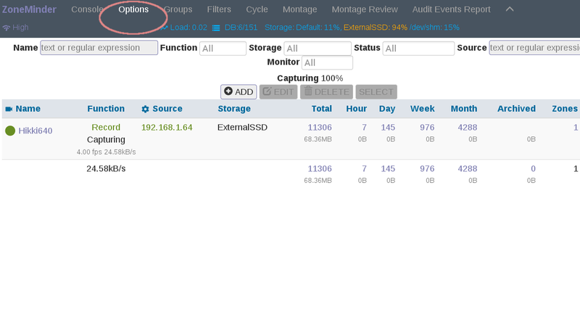The image size is (580, 317).
Task: Collapse the navbar with the chevron-up icon
Action: [x=510, y=9]
